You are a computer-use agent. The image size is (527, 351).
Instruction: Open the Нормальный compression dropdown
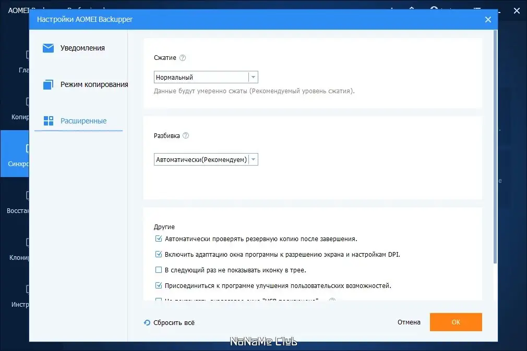(x=206, y=77)
